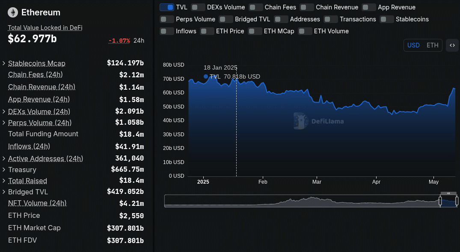Switch chart denomination to ETH
The image size is (460, 252).
click(x=433, y=45)
